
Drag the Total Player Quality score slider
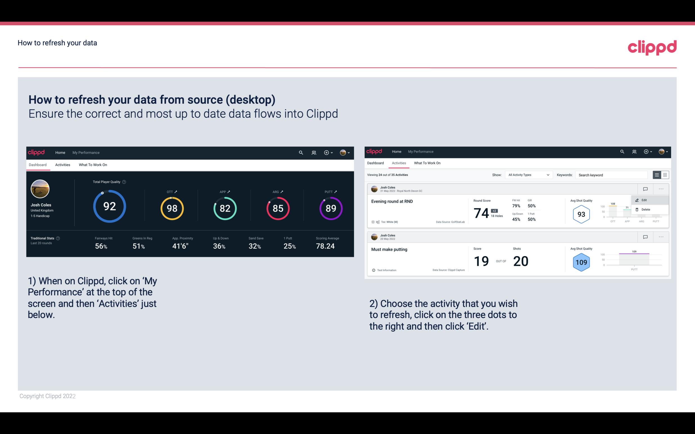tap(101, 193)
